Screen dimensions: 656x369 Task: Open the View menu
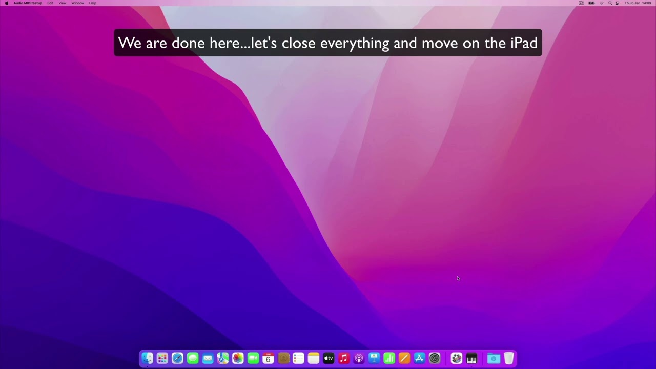(63, 3)
